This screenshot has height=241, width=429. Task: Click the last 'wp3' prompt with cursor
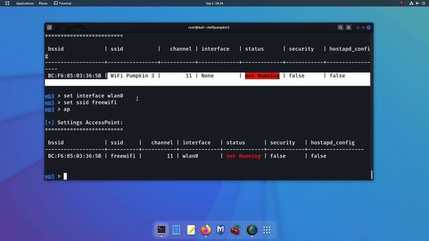click(50, 176)
